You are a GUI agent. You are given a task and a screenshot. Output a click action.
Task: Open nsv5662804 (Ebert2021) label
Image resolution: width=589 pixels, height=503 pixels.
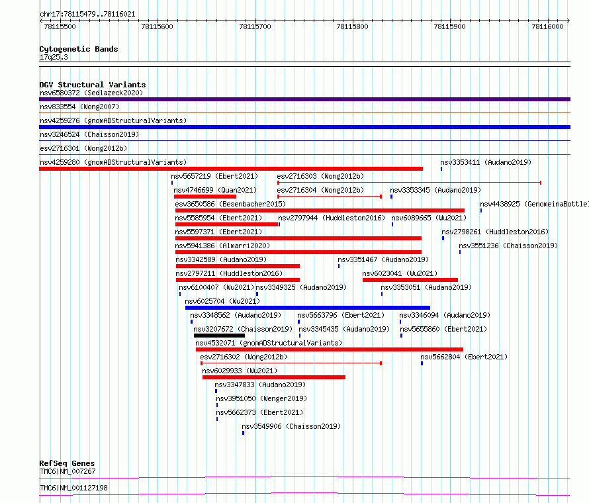pos(464,357)
